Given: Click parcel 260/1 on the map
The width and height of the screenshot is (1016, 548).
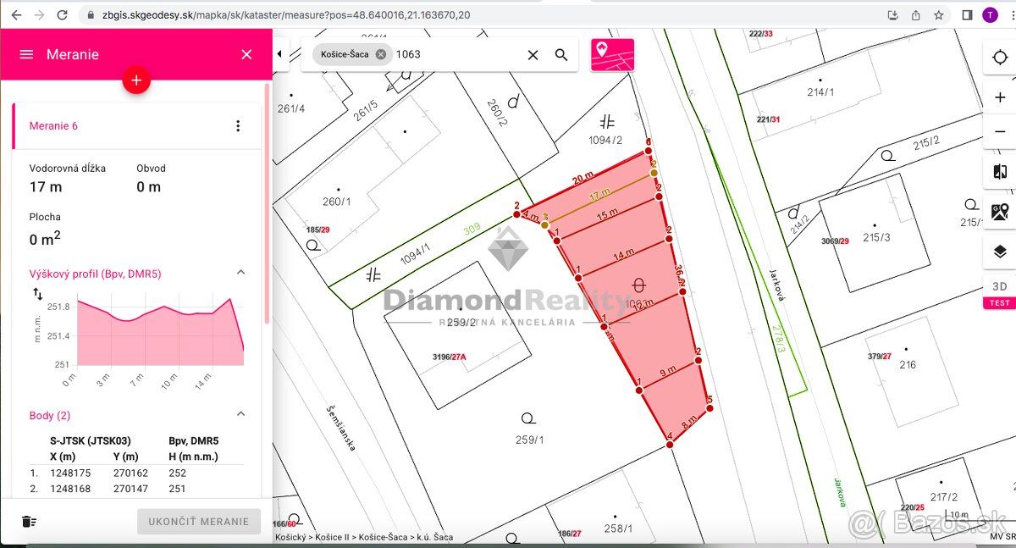Looking at the screenshot, I should point(336,202).
